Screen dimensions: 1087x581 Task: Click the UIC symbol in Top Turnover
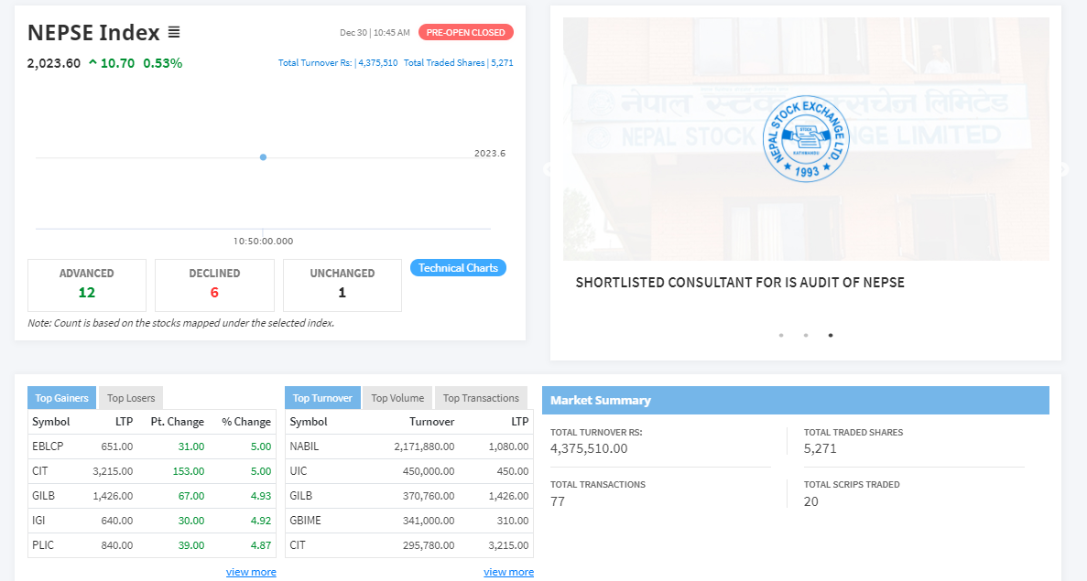point(299,471)
